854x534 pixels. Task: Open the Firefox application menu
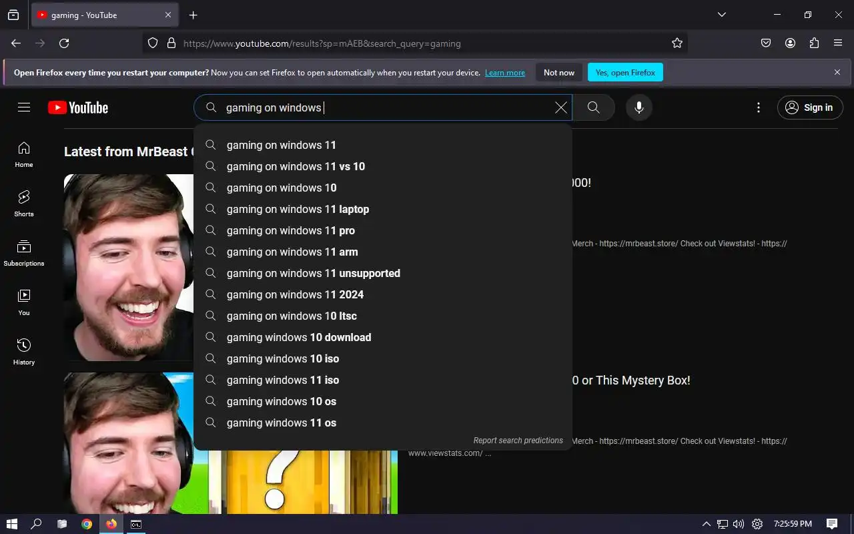point(838,43)
